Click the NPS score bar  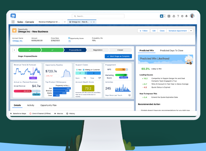tap(120, 70)
